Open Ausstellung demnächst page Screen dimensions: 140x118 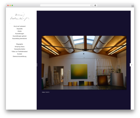[20, 38]
